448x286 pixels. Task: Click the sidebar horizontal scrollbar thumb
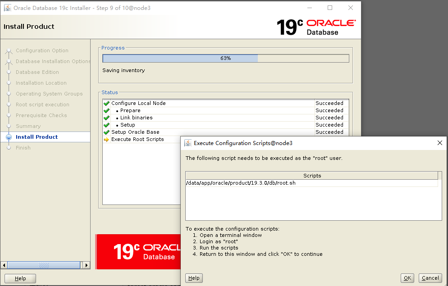pyautogui.click(x=44, y=265)
